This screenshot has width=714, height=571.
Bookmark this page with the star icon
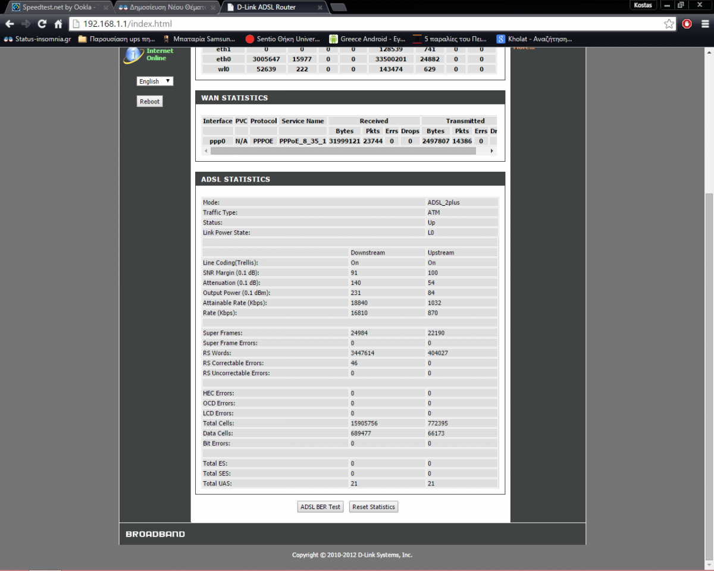pyautogui.click(x=669, y=24)
